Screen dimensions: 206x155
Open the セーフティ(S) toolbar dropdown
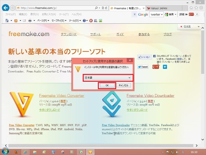coord(58,21)
